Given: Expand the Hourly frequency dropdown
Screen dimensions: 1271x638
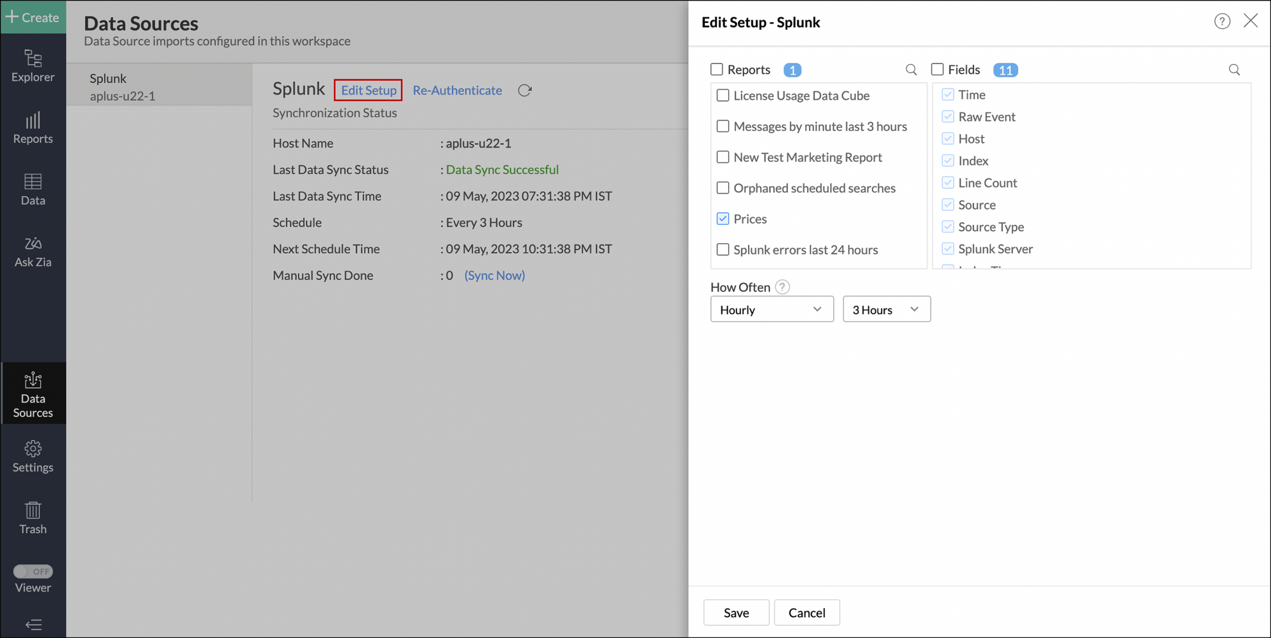Looking at the screenshot, I should tap(771, 310).
